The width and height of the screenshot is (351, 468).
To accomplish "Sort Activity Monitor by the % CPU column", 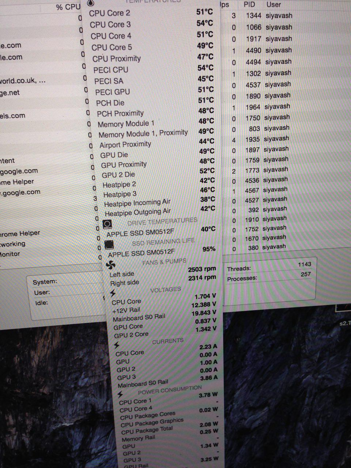I will click(x=68, y=7).
